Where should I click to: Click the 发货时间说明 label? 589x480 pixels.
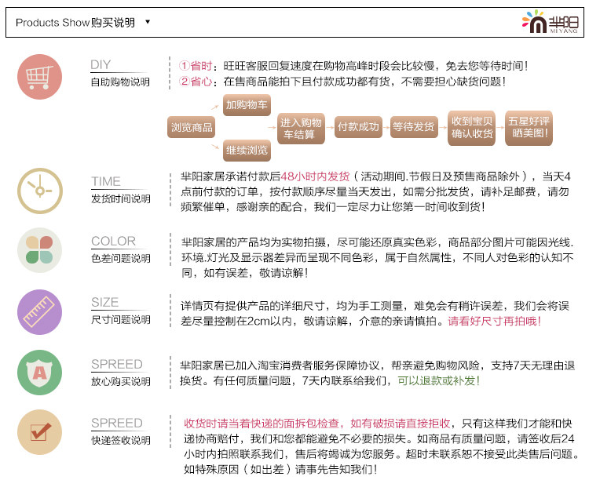(x=121, y=199)
